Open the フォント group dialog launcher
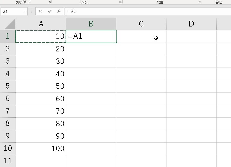Image resolution: width=231 pixels, height=167 pixels. point(120,2)
